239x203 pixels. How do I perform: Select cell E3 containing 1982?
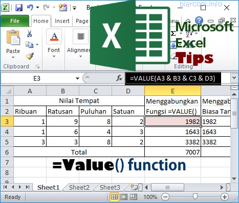pyautogui.click(x=172, y=121)
